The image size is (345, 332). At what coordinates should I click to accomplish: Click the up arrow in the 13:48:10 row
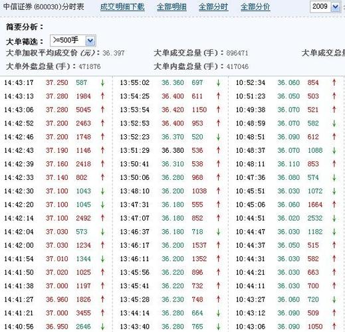click(218, 191)
